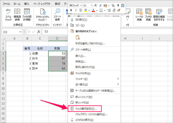Click the Smart Lookup (スマート検索) ribbon icon
Screen dimensions: 173x123
pyautogui.click(x=57, y=14)
